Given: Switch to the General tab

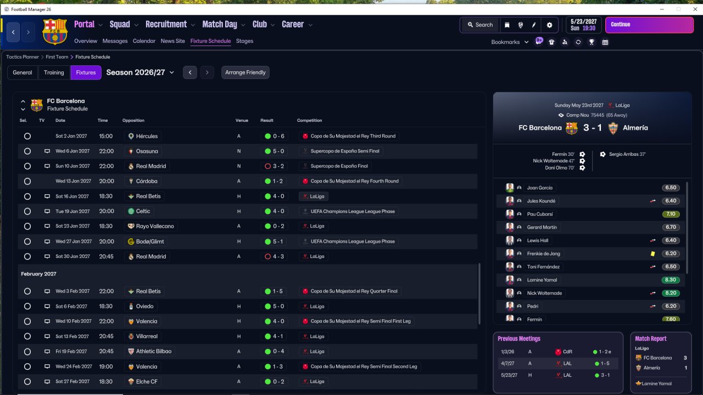Looking at the screenshot, I should [x=23, y=72].
